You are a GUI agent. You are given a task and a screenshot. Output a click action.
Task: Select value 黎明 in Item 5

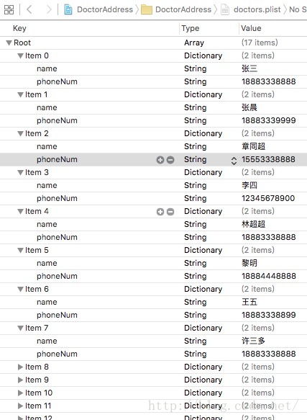tap(249, 263)
